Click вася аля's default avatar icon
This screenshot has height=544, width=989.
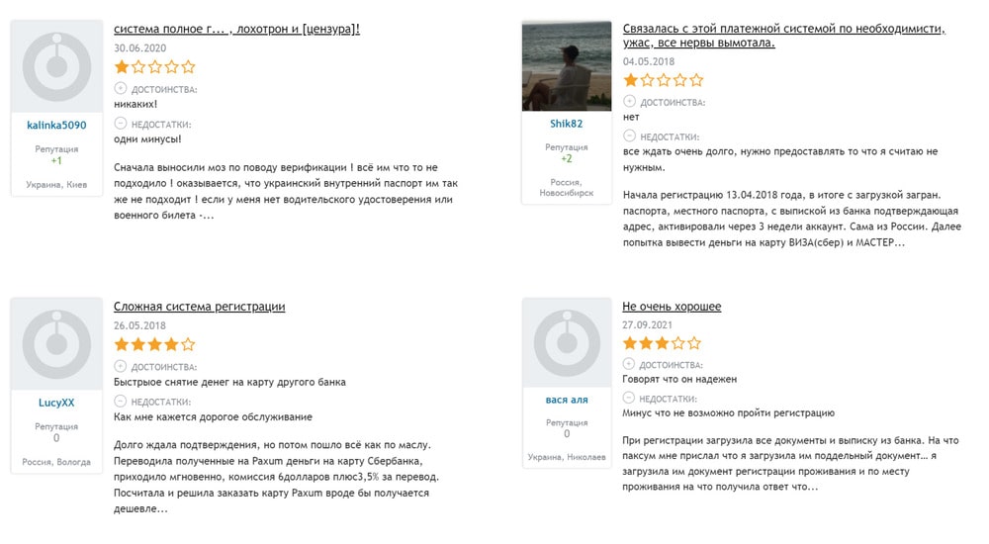point(567,343)
